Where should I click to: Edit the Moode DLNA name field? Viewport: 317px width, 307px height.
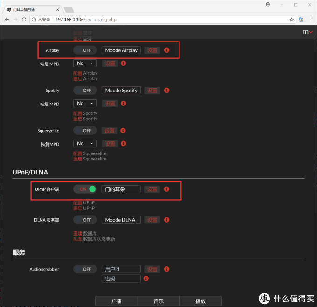click(121, 220)
